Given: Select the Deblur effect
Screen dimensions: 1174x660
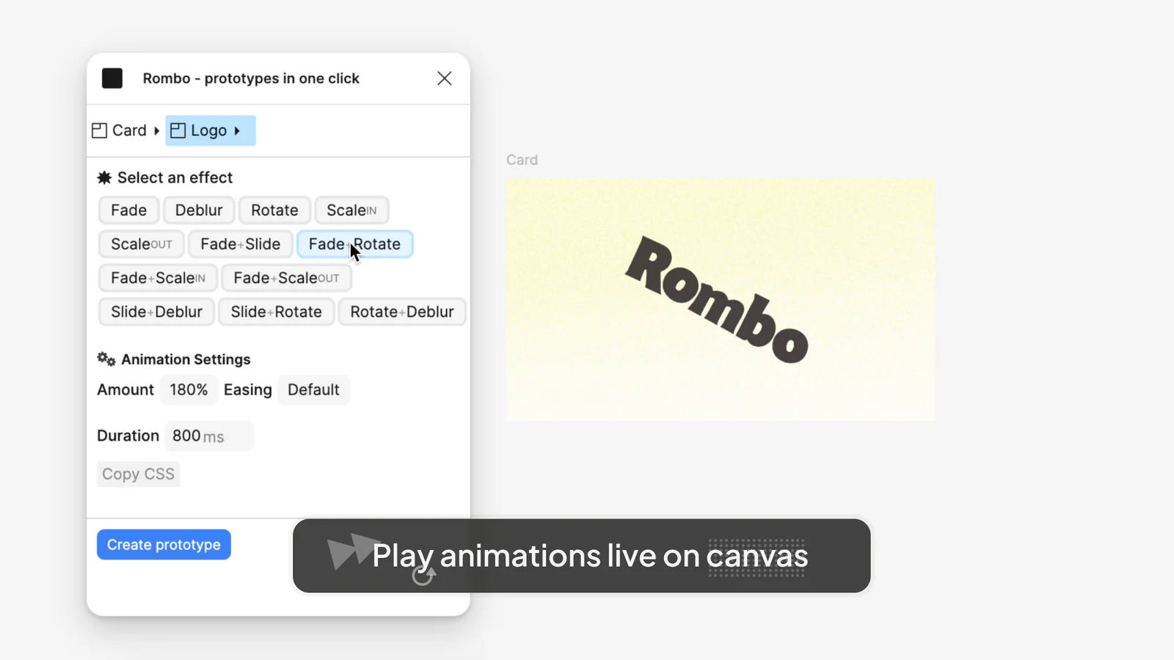Looking at the screenshot, I should 199,210.
